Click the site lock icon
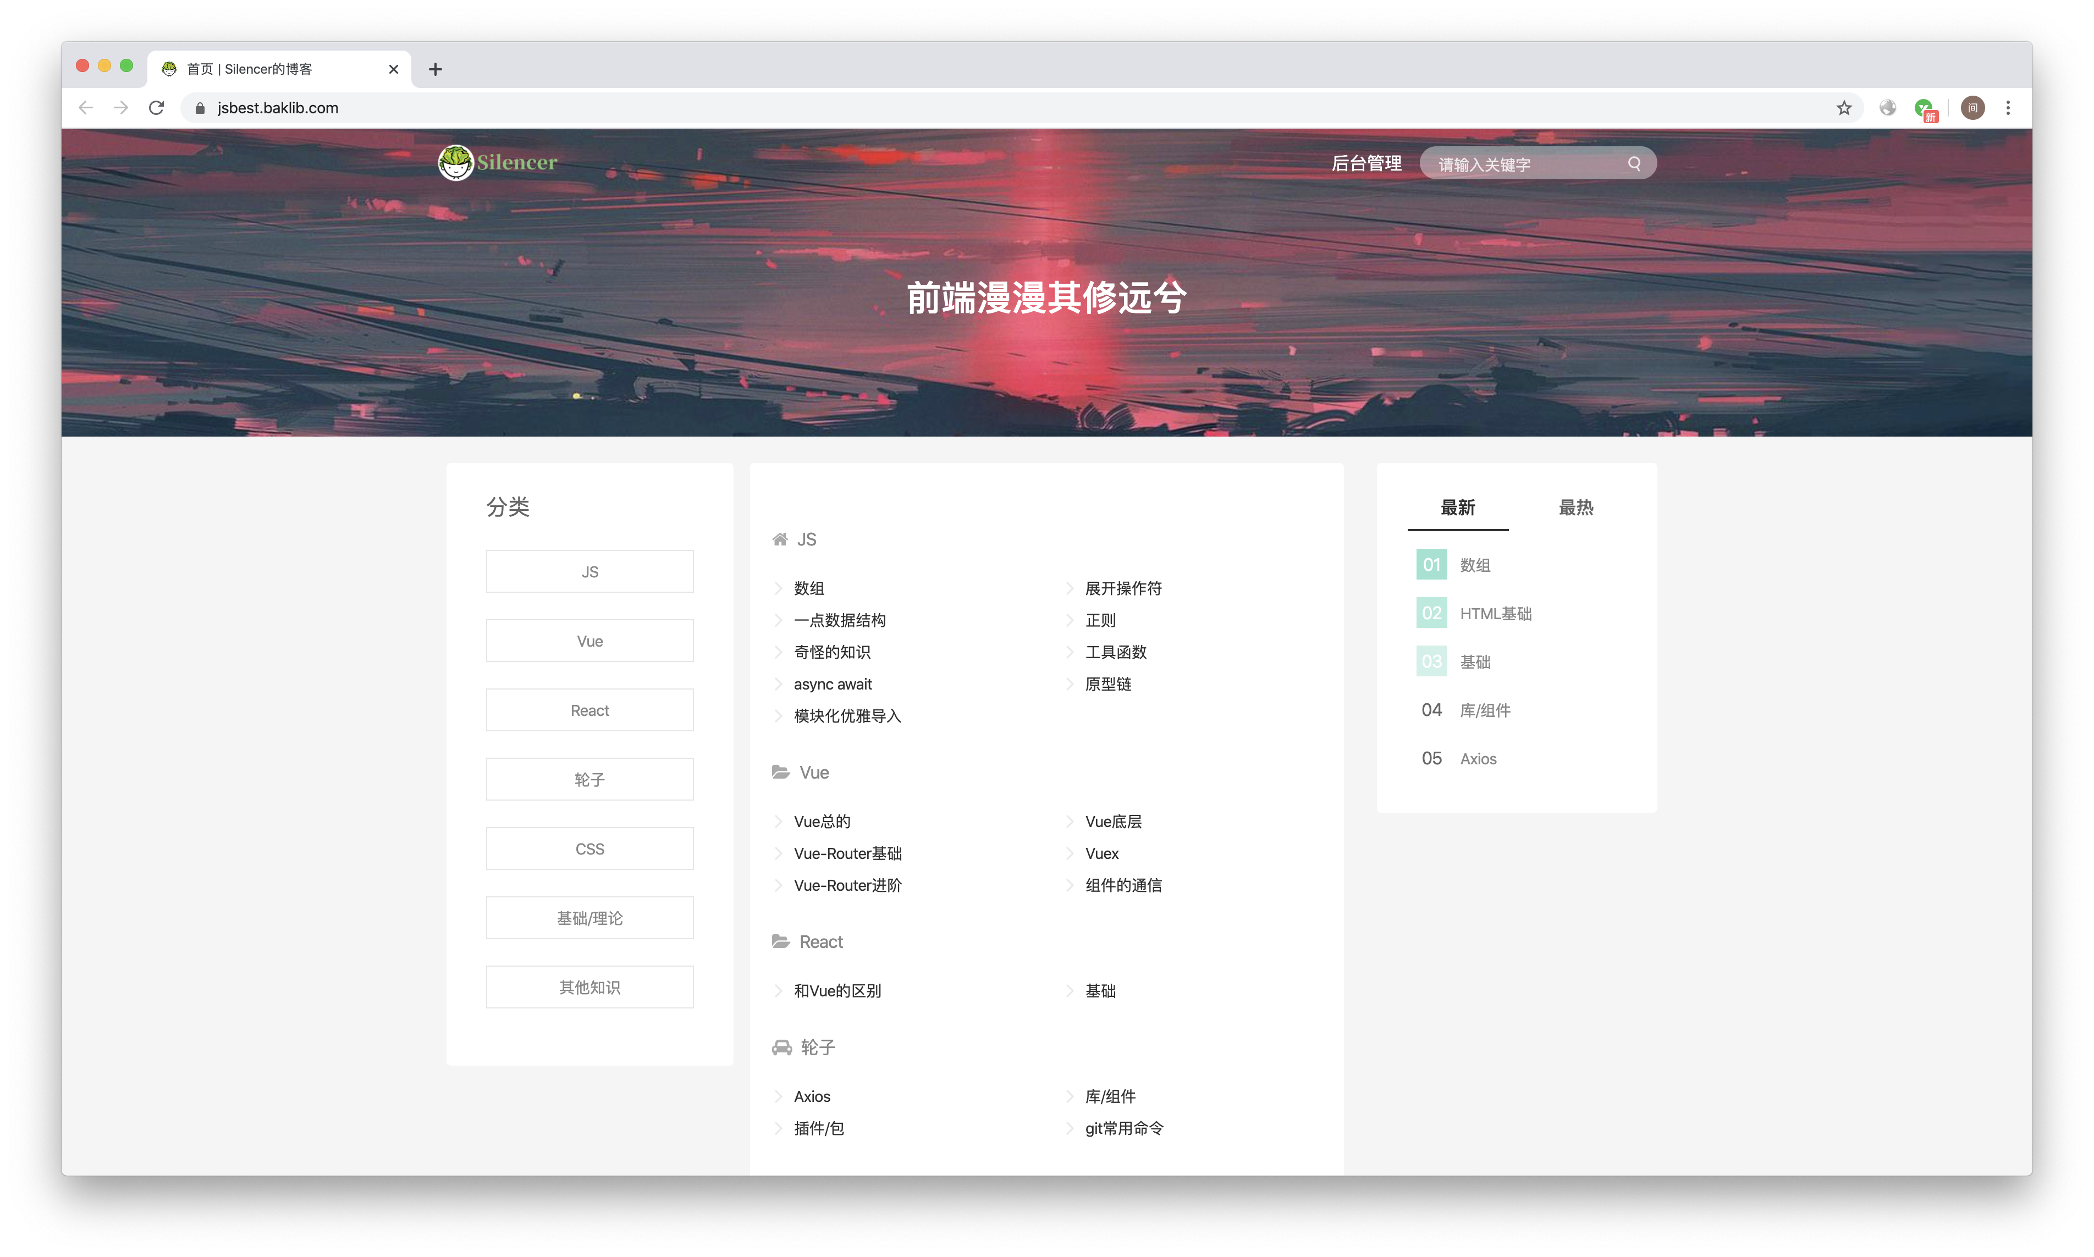 pos(200,108)
